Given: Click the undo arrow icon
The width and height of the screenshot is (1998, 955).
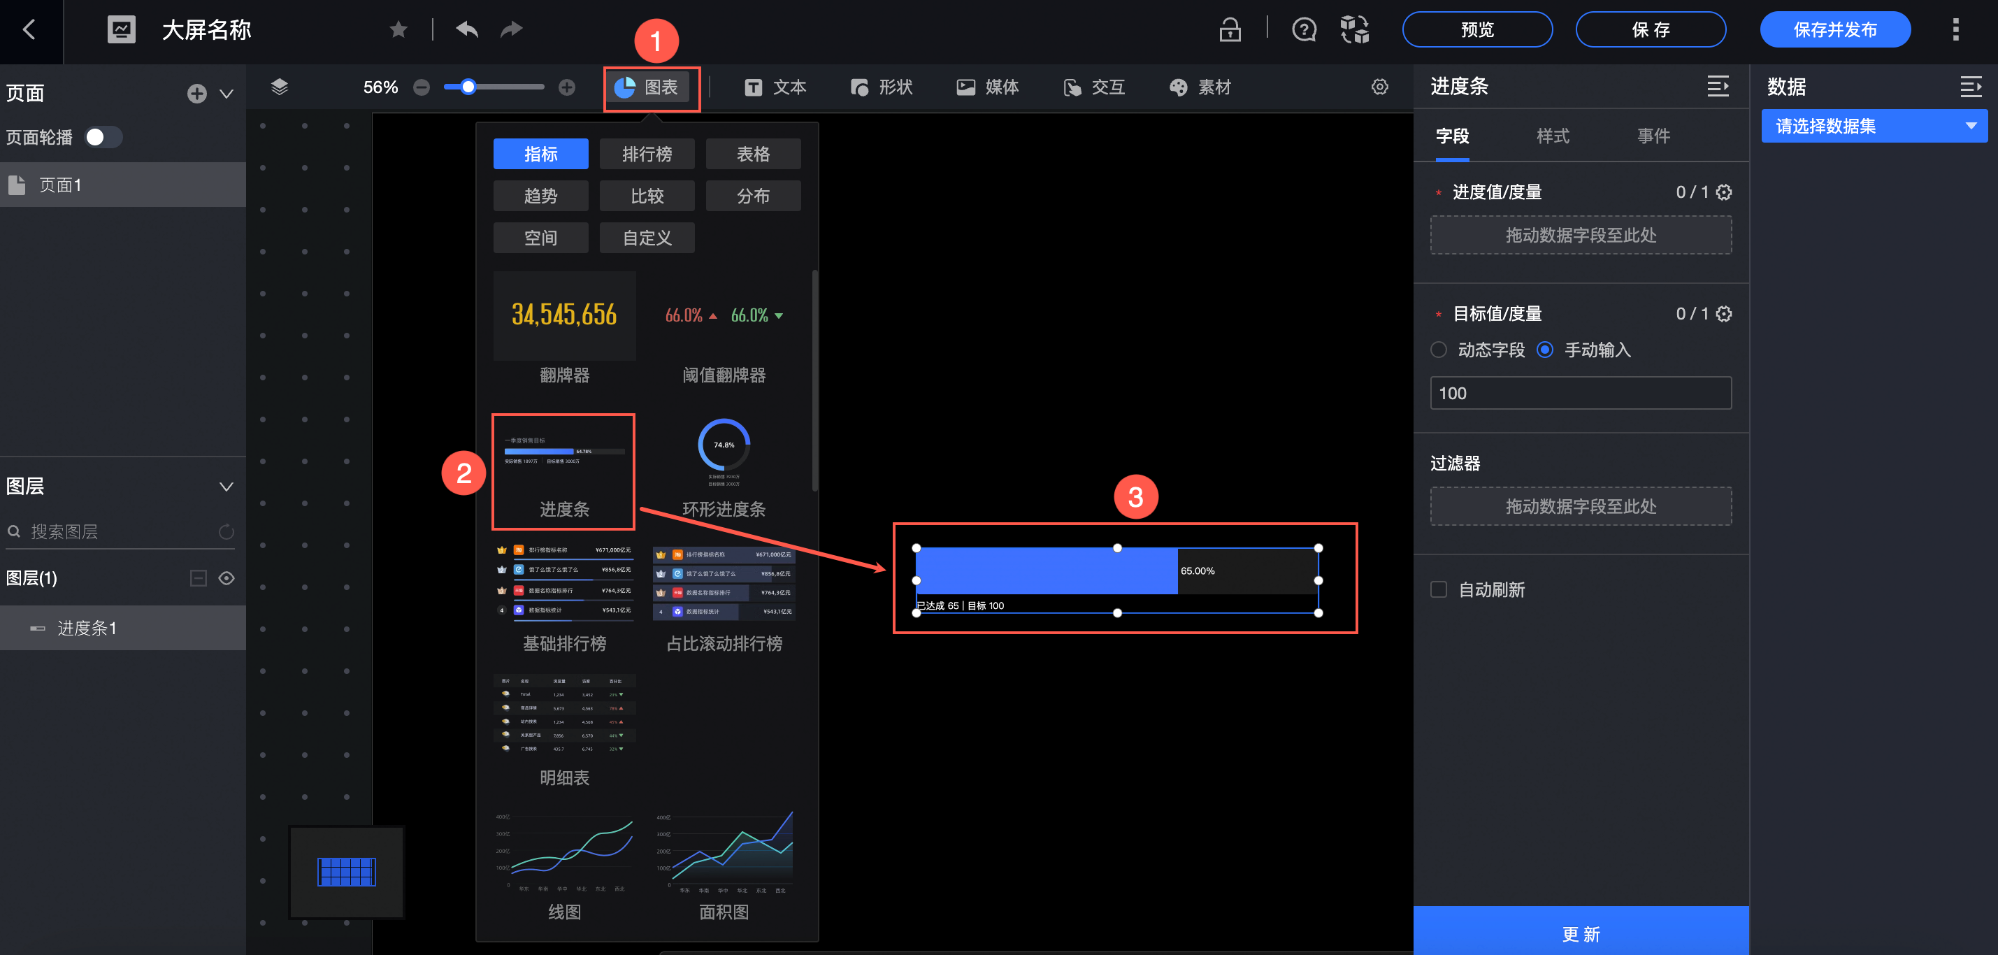Looking at the screenshot, I should click(x=467, y=29).
